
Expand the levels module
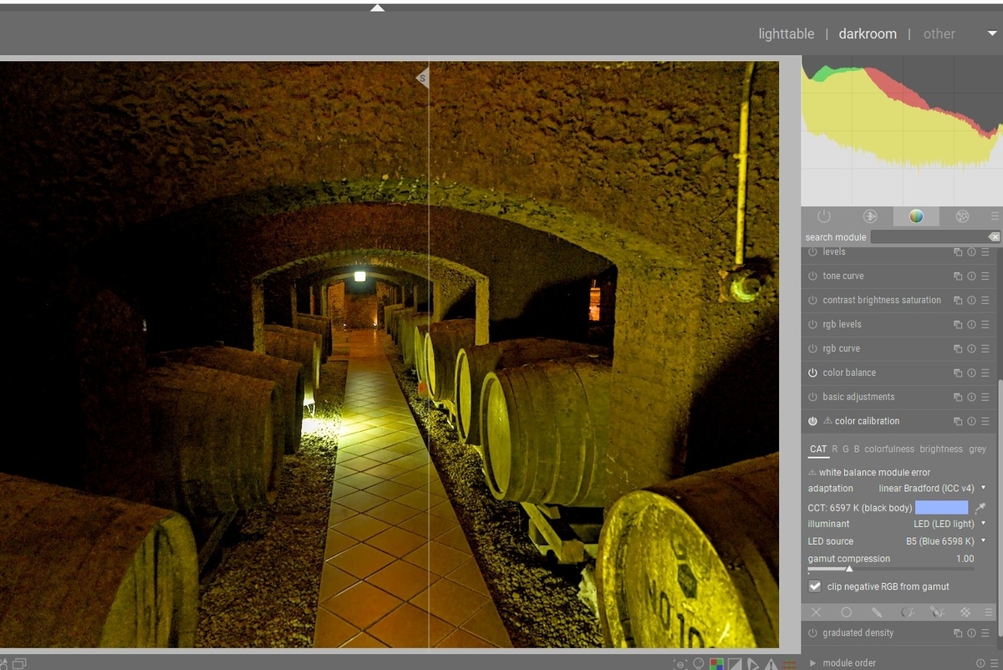coord(833,251)
